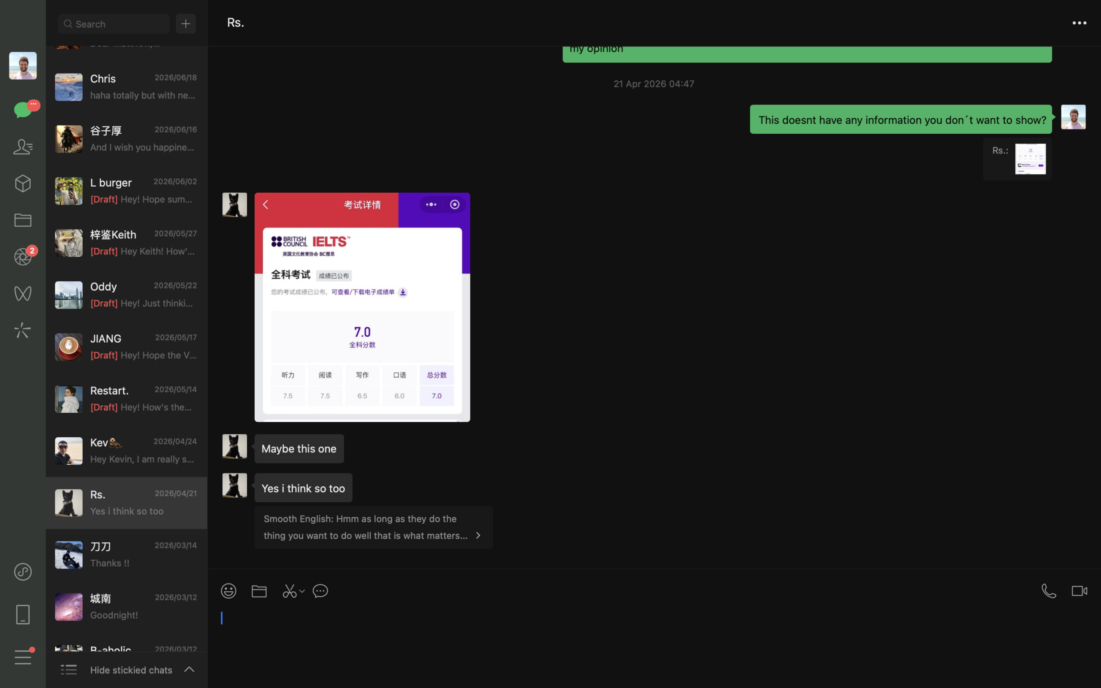Viewport: 1101px width, 688px height.
Task: Open screenshot options dropdown arrow
Action: tap(301, 592)
